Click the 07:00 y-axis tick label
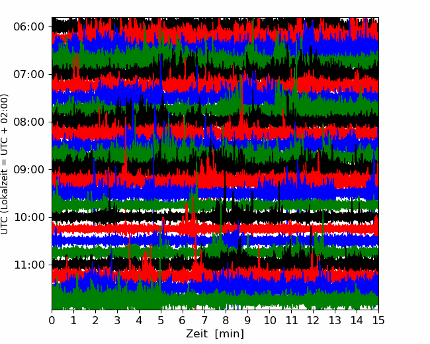 (x=29, y=74)
